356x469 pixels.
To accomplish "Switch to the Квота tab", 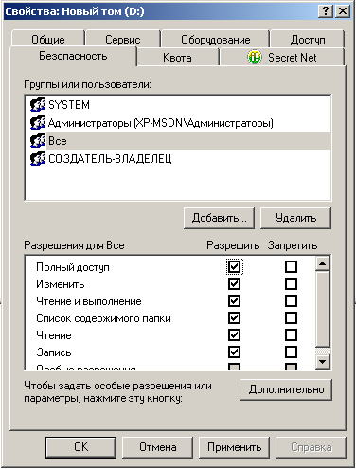I will point(178,58).
